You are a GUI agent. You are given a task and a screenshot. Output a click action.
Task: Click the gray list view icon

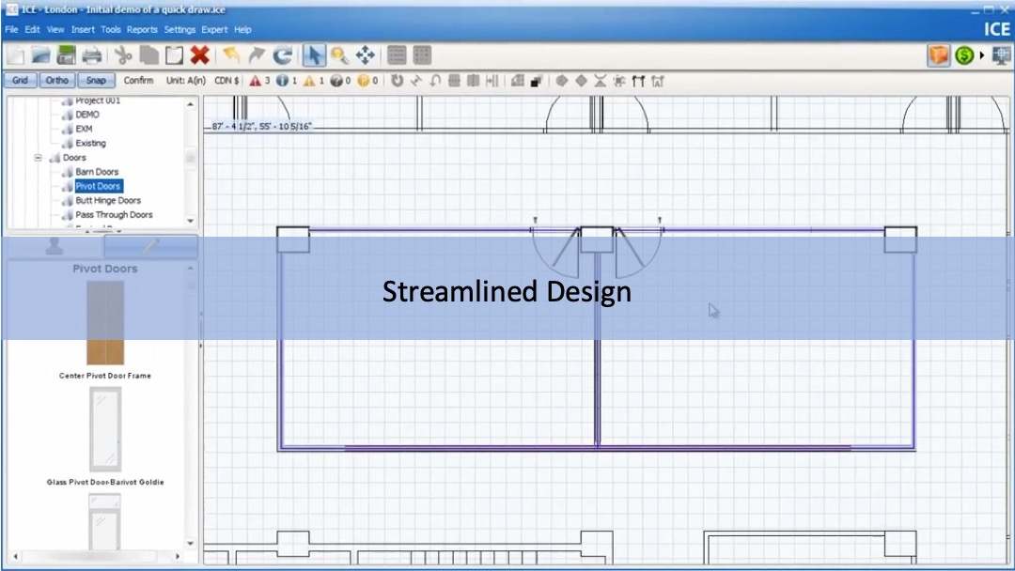tap(397, 55)
